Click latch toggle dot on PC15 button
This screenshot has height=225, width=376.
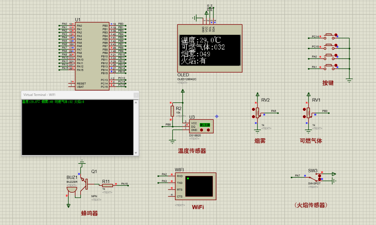click(x=336, y=45)
